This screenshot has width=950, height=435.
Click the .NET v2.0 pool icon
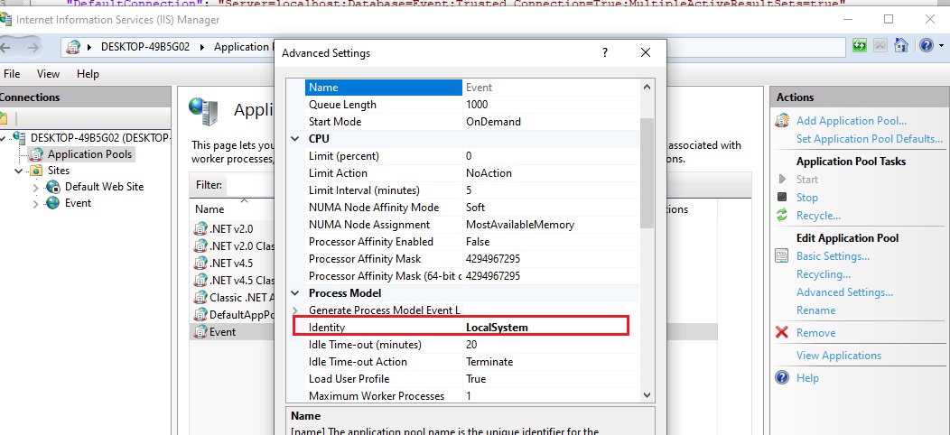[200, 229]
